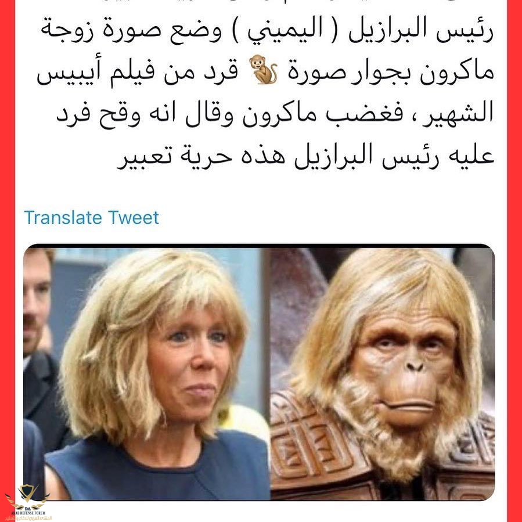522x522 pixels.
Task: Click the word اليميني inside the parentheses
Action: (x=285, y=30)
